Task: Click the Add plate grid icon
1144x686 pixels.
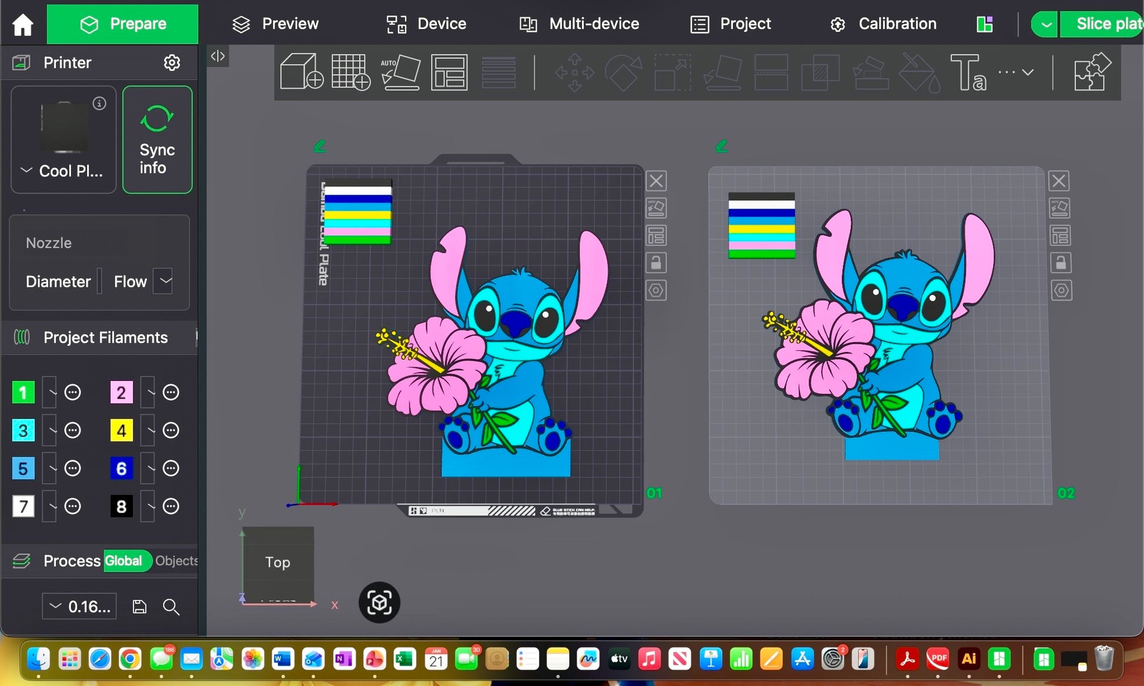Action: [351, 72]
